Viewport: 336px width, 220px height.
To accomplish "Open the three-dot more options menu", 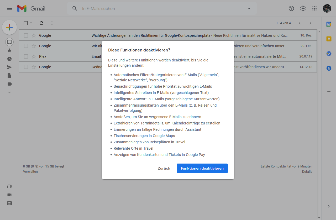I will [x=52, y=23].
